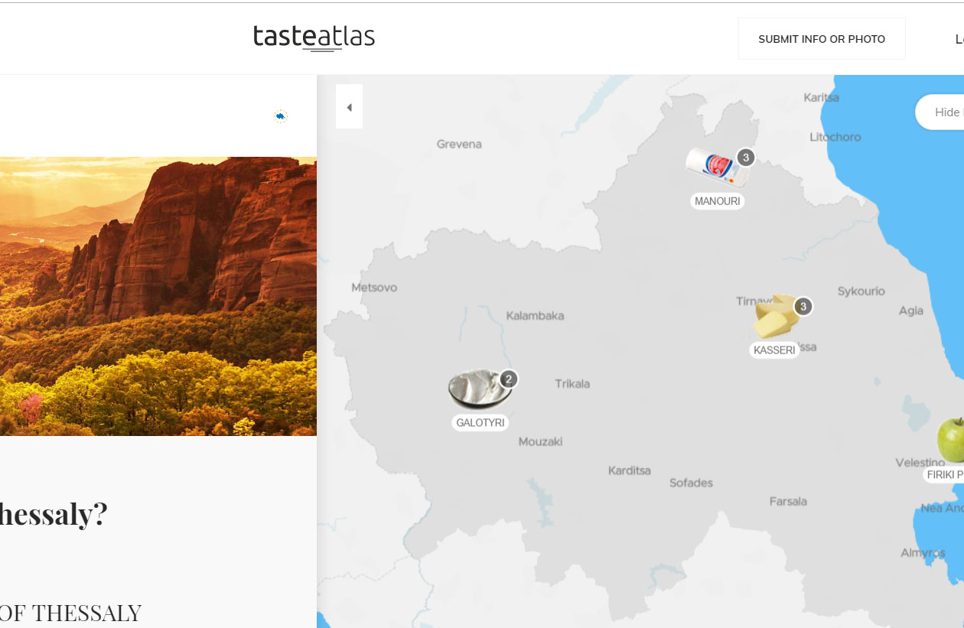Click the KASSERI text label

pyautogui.click(x=773, y=350)
